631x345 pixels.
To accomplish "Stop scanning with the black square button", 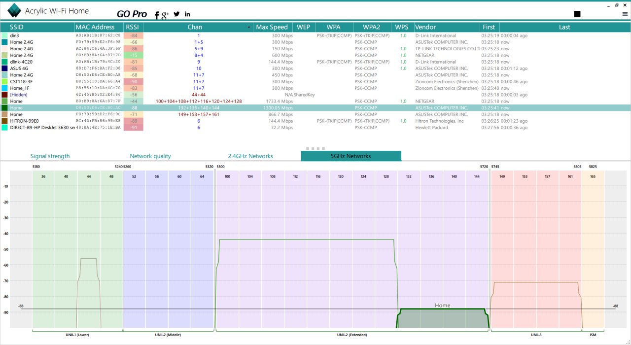I will tap(577, 14).
